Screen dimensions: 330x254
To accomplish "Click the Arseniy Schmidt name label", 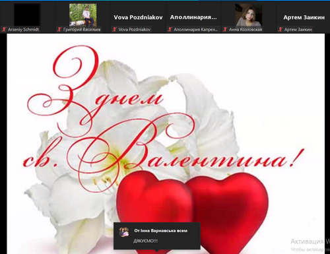I will click(x=23, y=30).
